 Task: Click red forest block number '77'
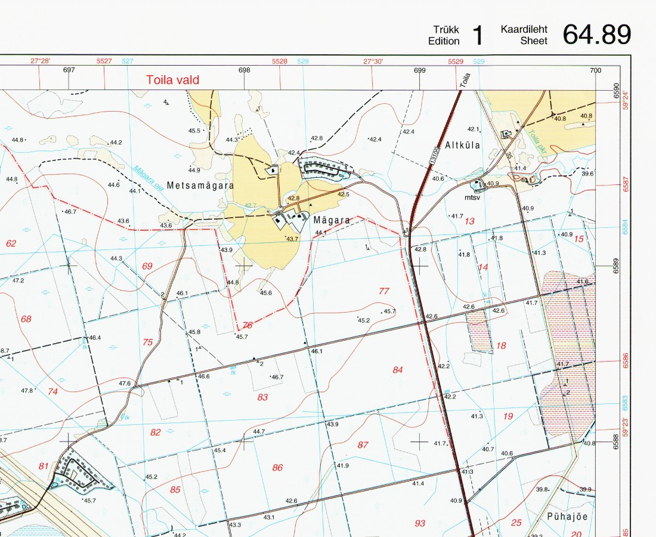383,291
